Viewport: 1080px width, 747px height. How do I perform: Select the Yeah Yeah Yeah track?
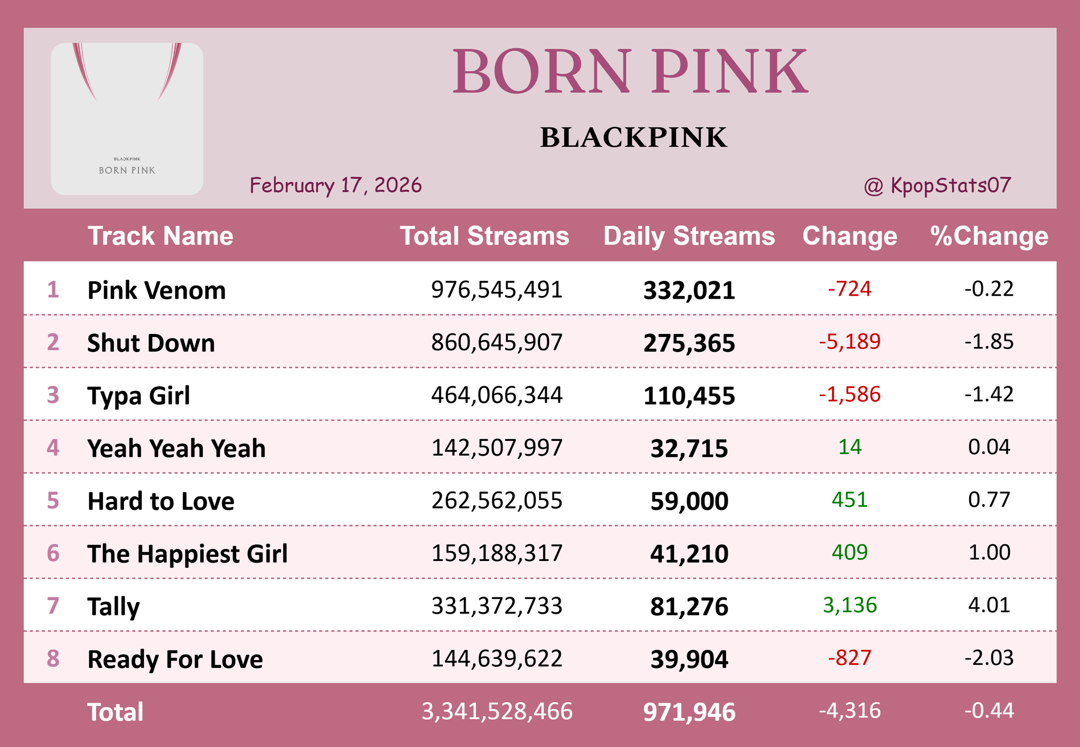(x=176, y=448)
